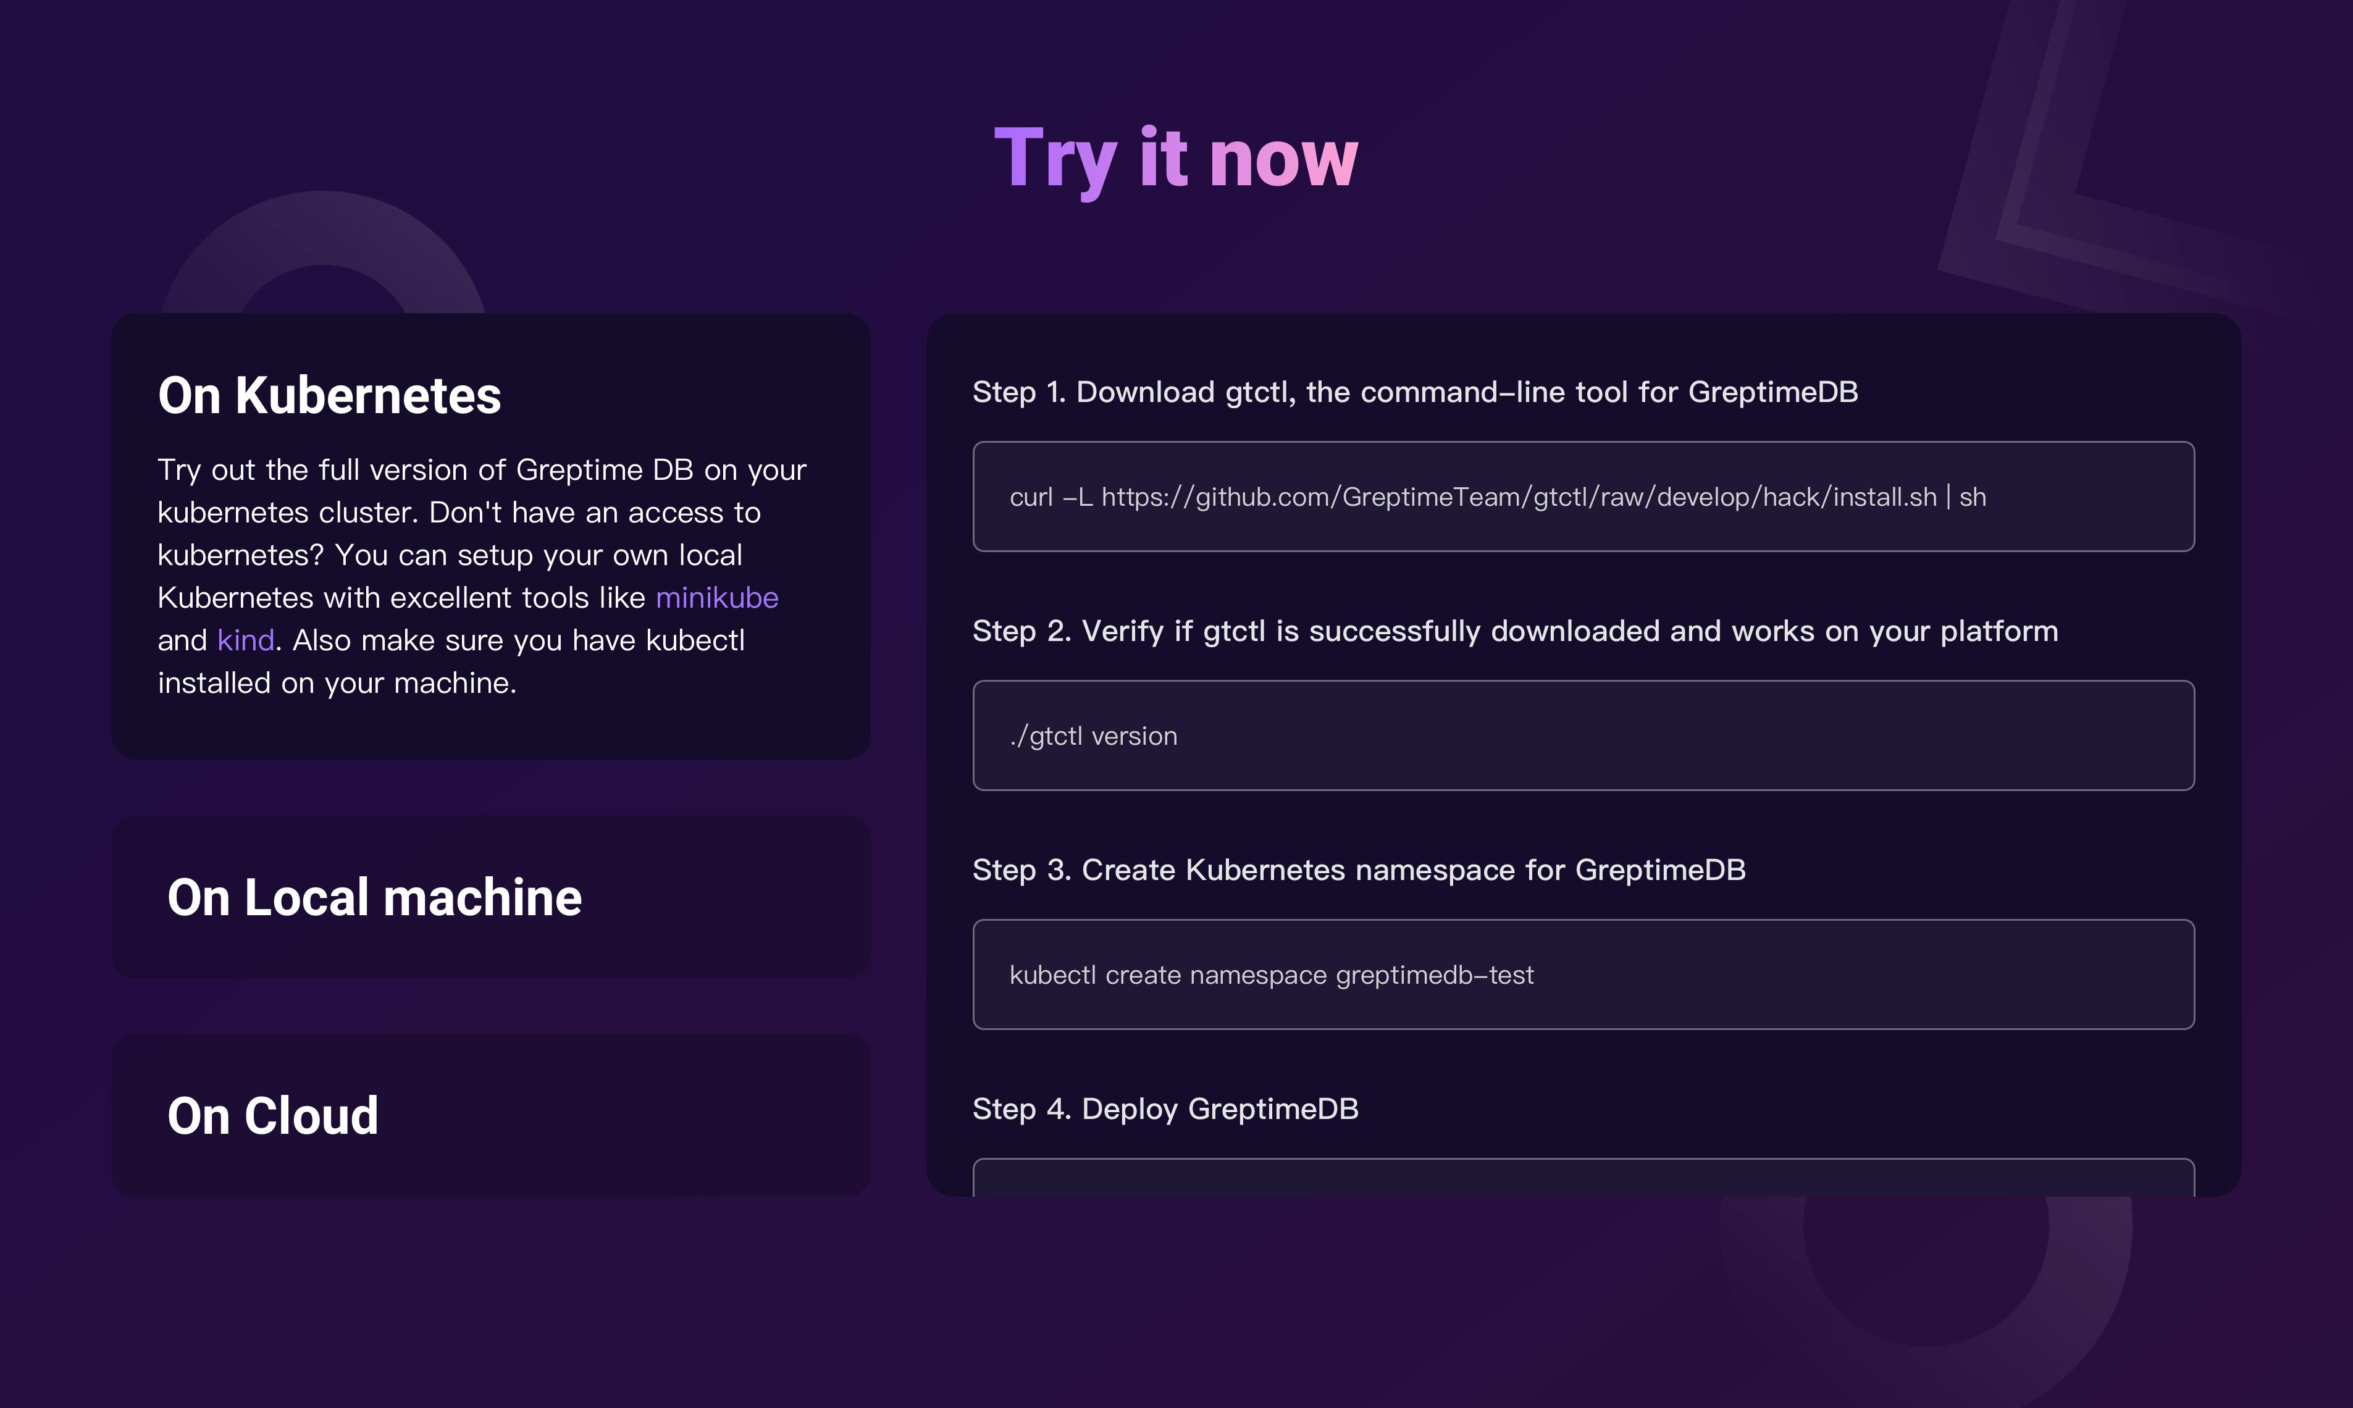
Task: Click the curl install command box
Action: pos(1583,497)
